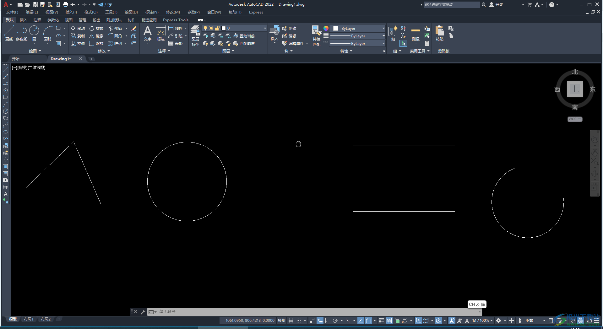The width and height of the screenshot is (603, 329).
Task: Click the Save icon in quick access toolbar
Action: click(x=35, y=5)
